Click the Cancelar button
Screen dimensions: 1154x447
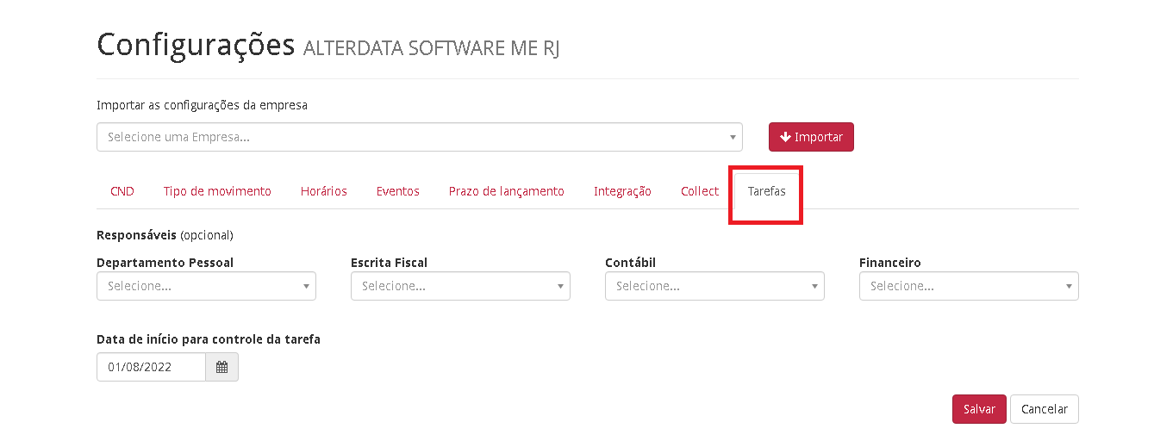click(x=1045, y=409)
